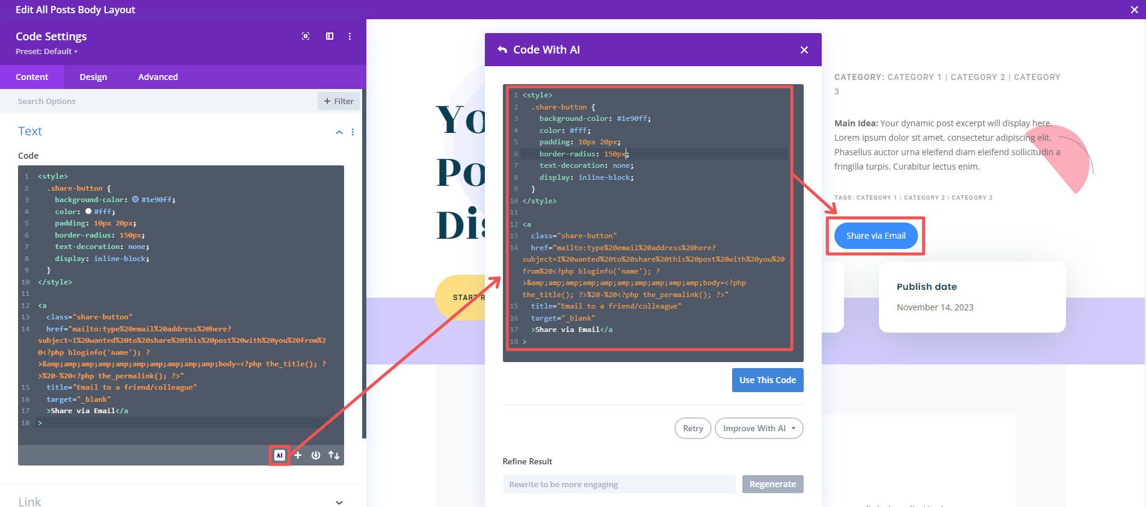The image size is (1146, 507).
Task: Click the expand modal icon in Code Settings
Action: point(306,36)
